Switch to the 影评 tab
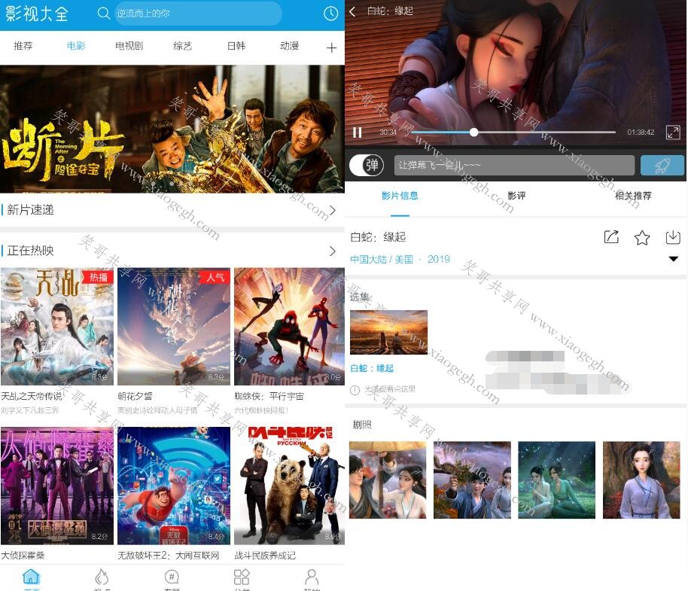Viewport: 688px width, 591px height. 516,196
